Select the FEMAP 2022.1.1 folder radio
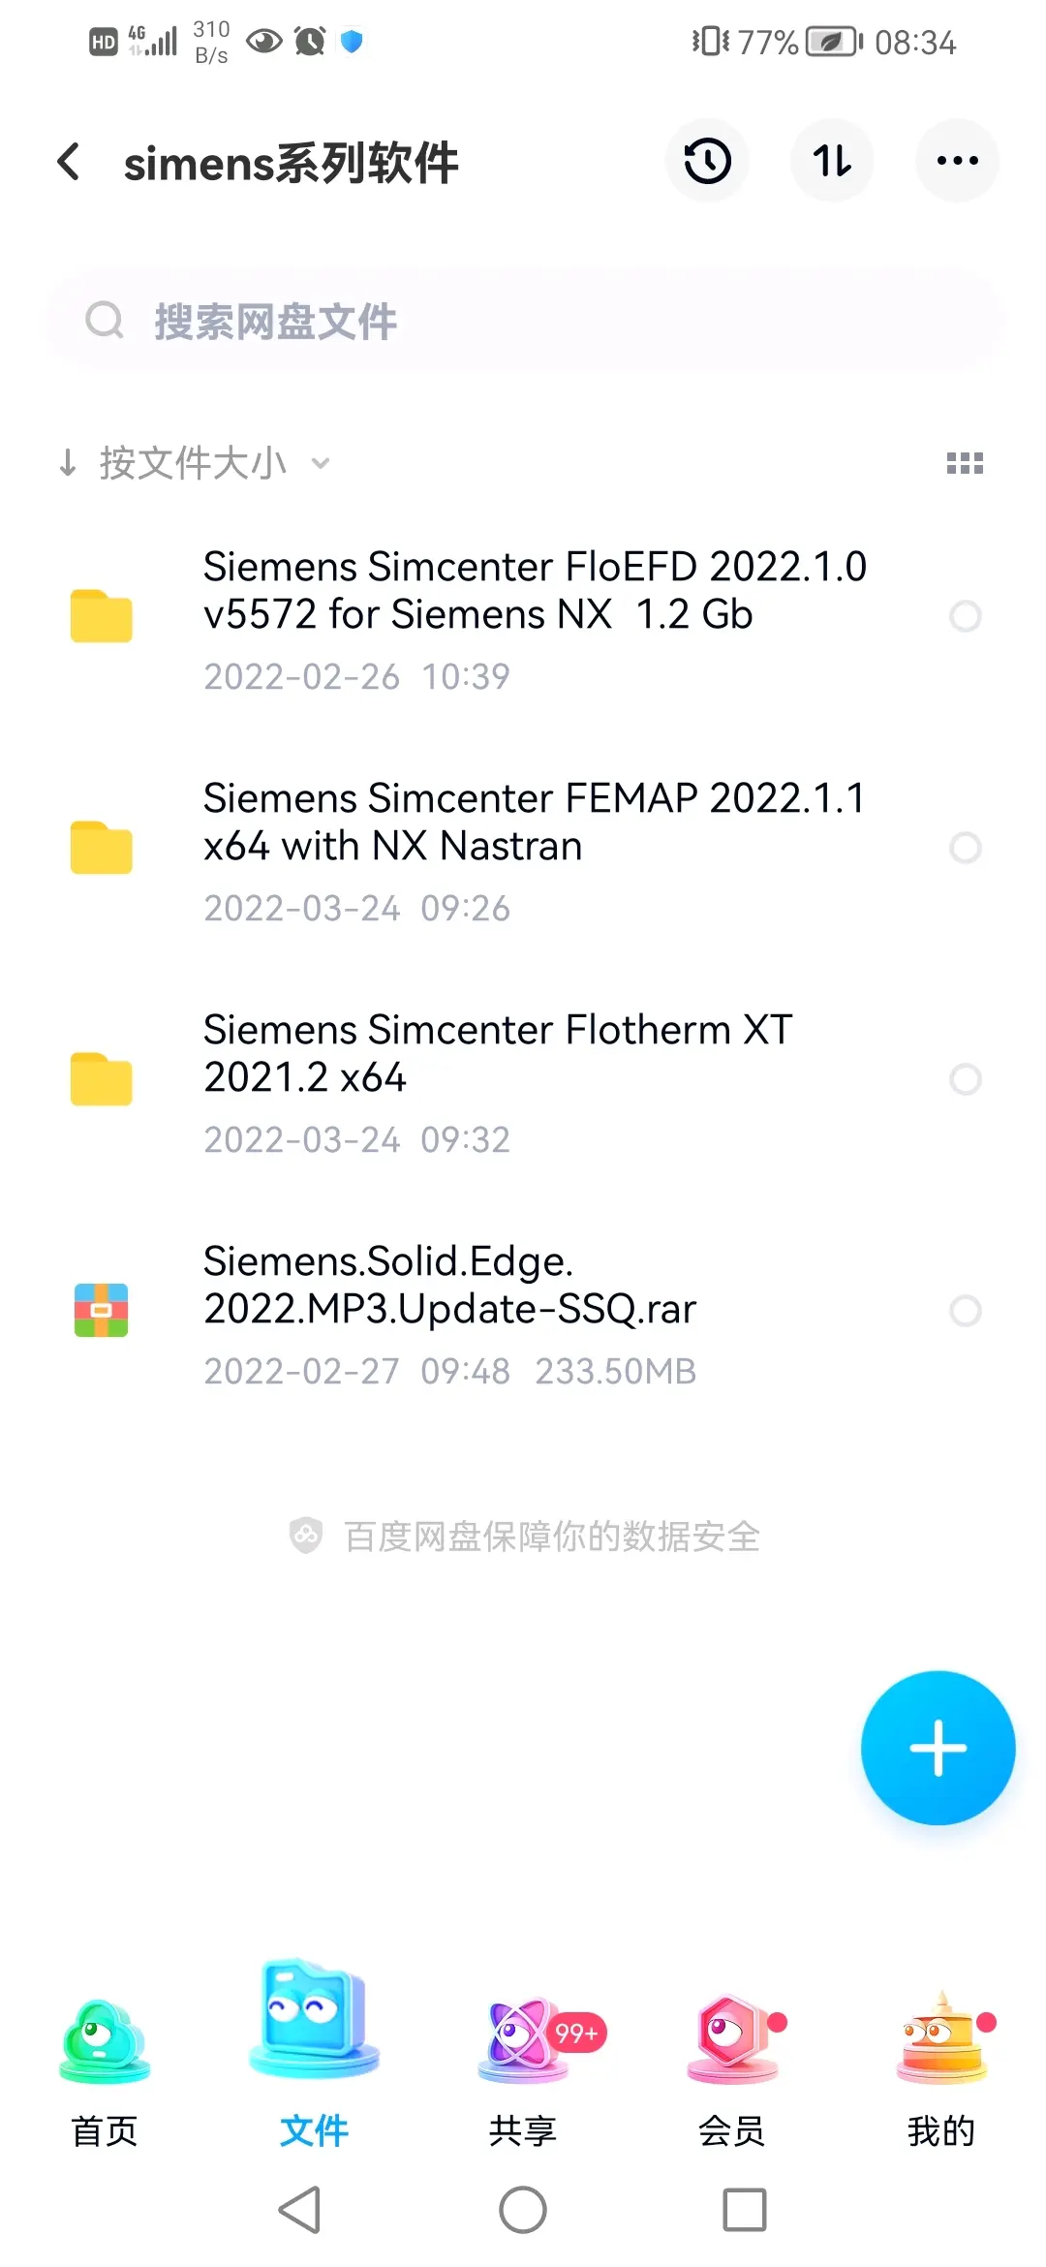This screenshot has width=1046, height=2267. point(966,848)
